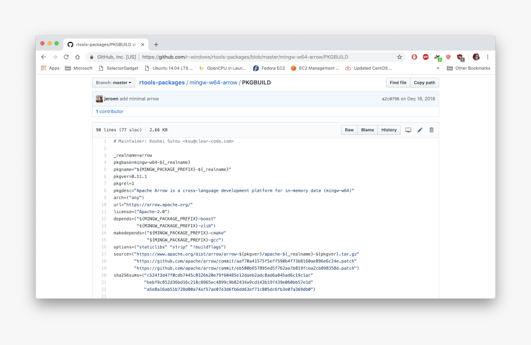Open the Blame view

tap(367, 130)
